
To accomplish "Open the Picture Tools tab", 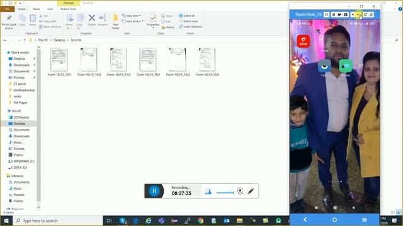I will click(x=69, y=9).
